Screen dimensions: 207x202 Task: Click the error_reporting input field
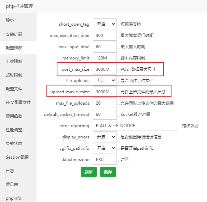tap(136, 125)
